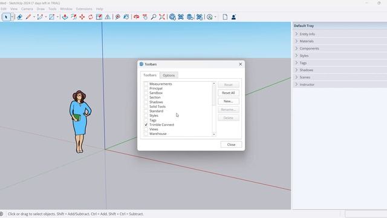Screen dimensions: 387x218
Task: Activate the Paint Bucket tool
Action: click(x=126, y=17)
